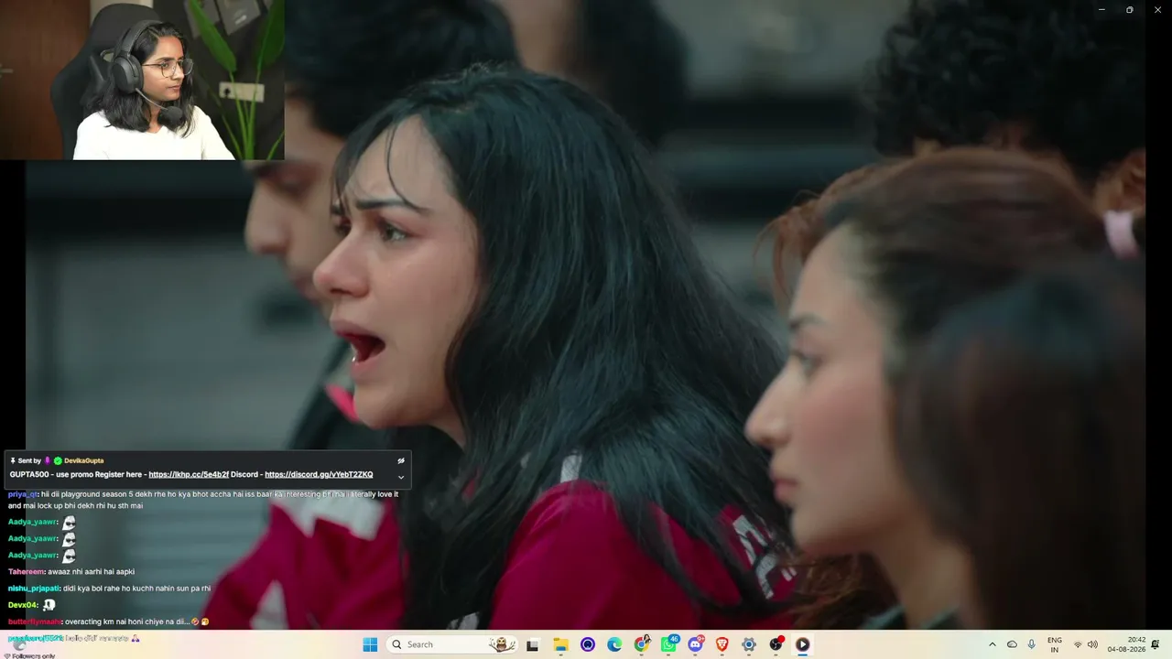The image size is (1172, 659).
Task: Click the priya_qt chat username
Action: click(23, 494)
